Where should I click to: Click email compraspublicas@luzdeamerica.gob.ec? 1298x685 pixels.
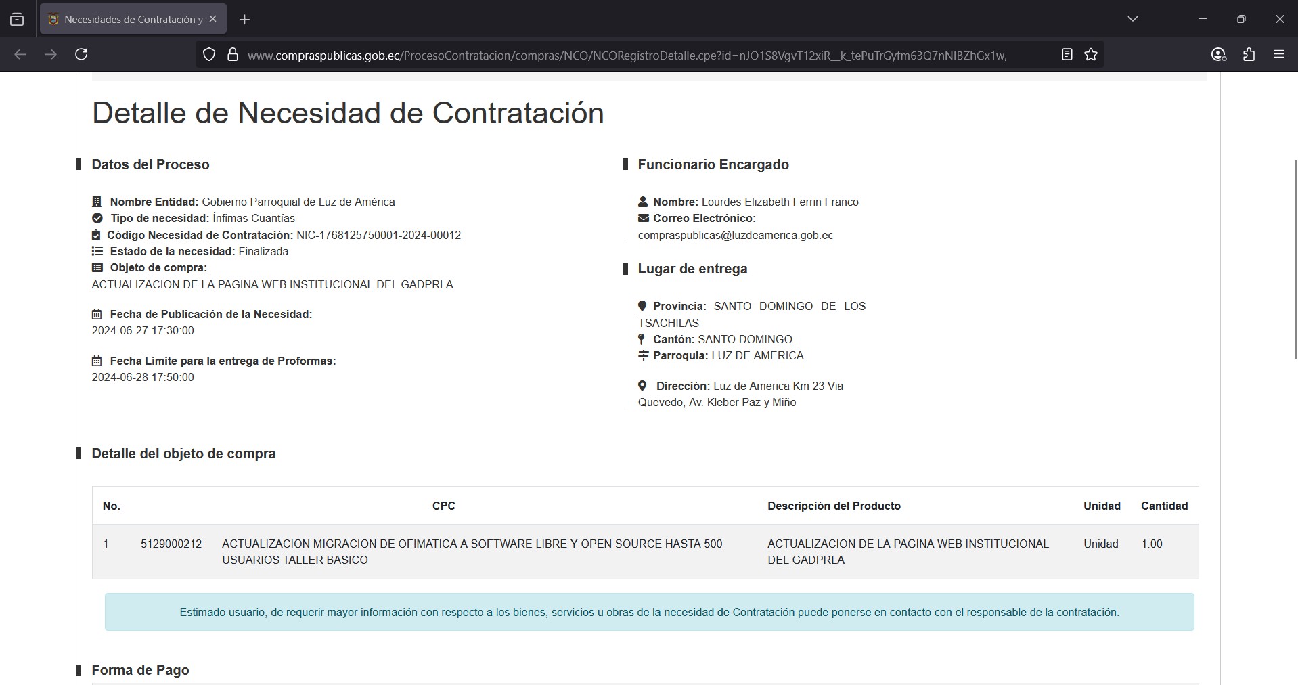pos(736,235)
